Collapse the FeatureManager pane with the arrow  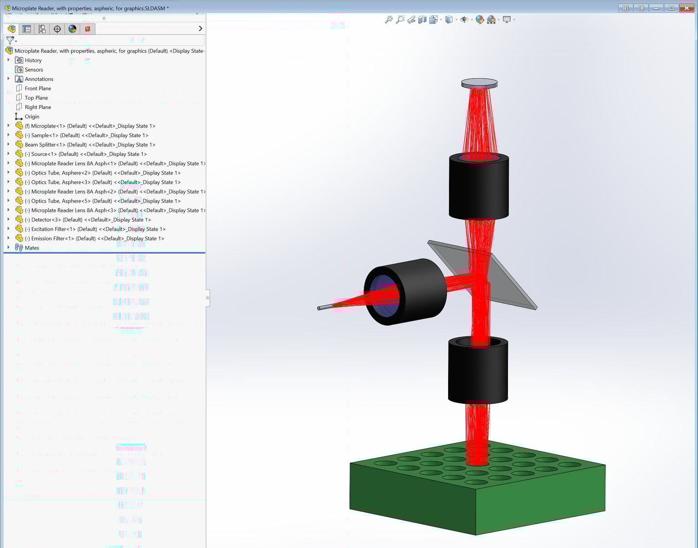click(x=200, y=28)
